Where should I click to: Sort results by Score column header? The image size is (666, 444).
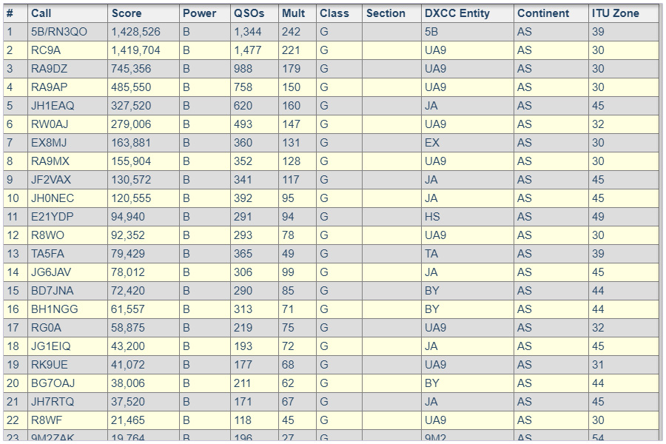[x=126, y=13]
